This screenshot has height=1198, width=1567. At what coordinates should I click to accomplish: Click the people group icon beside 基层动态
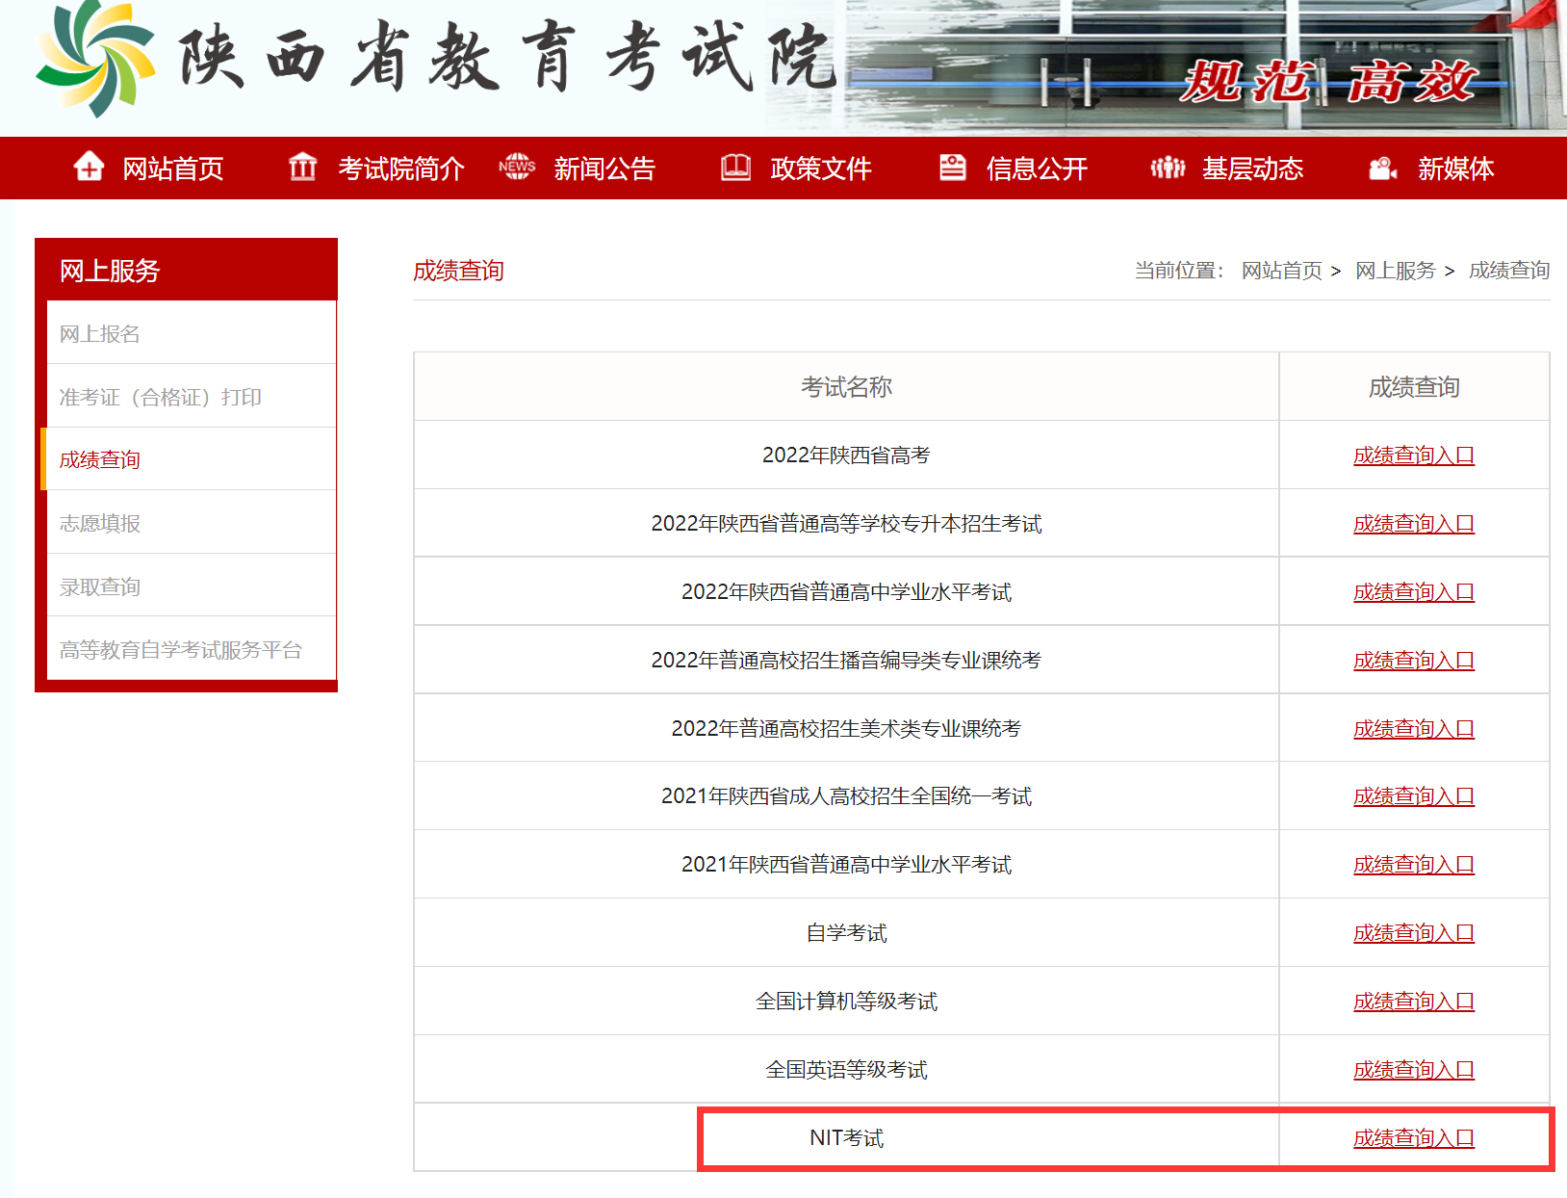[1168, 168]
